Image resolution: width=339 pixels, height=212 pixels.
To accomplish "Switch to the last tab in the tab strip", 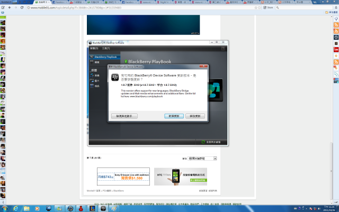I will click(x=302, y=2).
